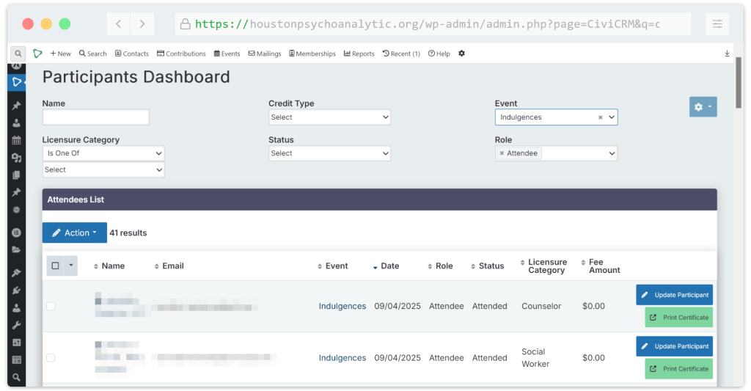Click the '41 results' text

point(128,233)
